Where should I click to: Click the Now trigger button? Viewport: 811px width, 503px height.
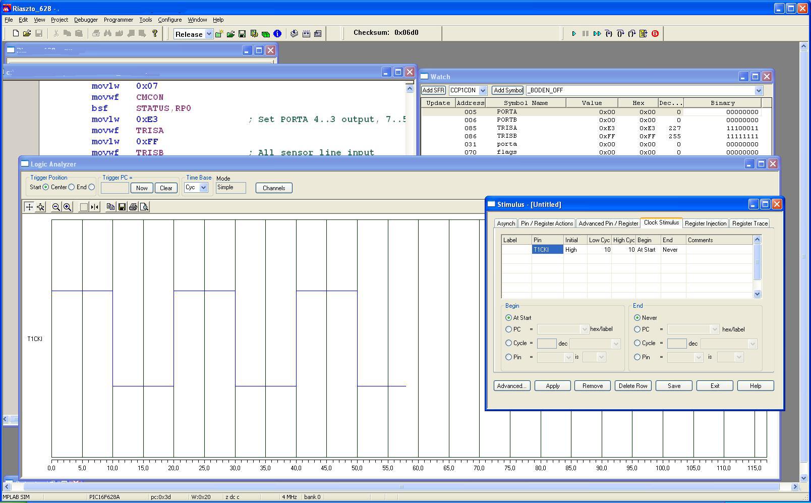coord(142,188)
